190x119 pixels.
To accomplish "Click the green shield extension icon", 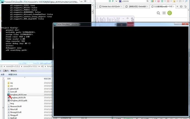I will coord(162,1).
